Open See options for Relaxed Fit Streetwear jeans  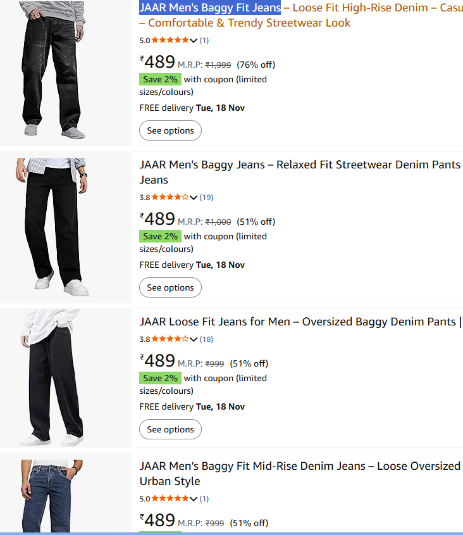point(170,287)
